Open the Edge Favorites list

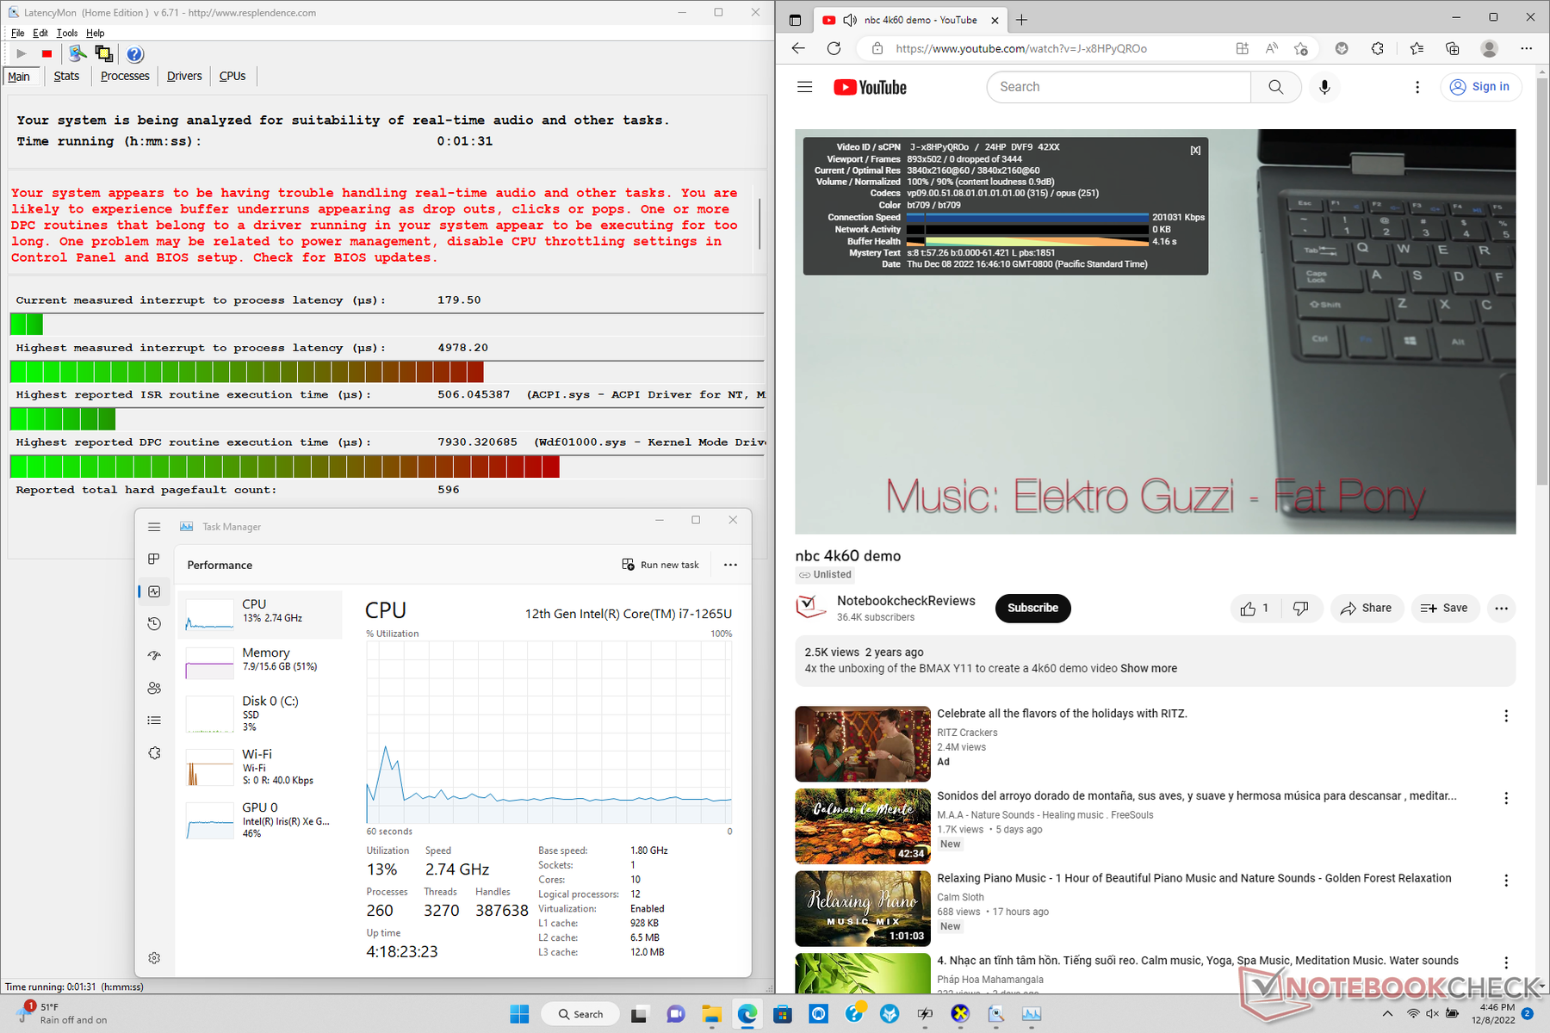tap(1417, 48)
